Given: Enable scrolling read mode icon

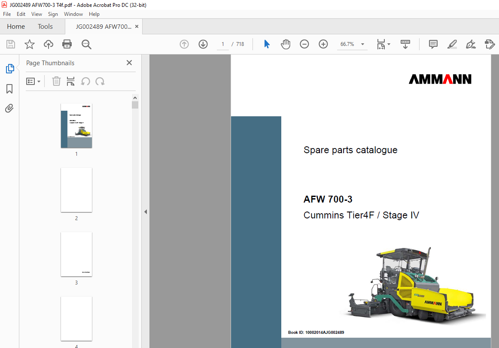Looking at the screenshot, I should (x=405, y=44).
